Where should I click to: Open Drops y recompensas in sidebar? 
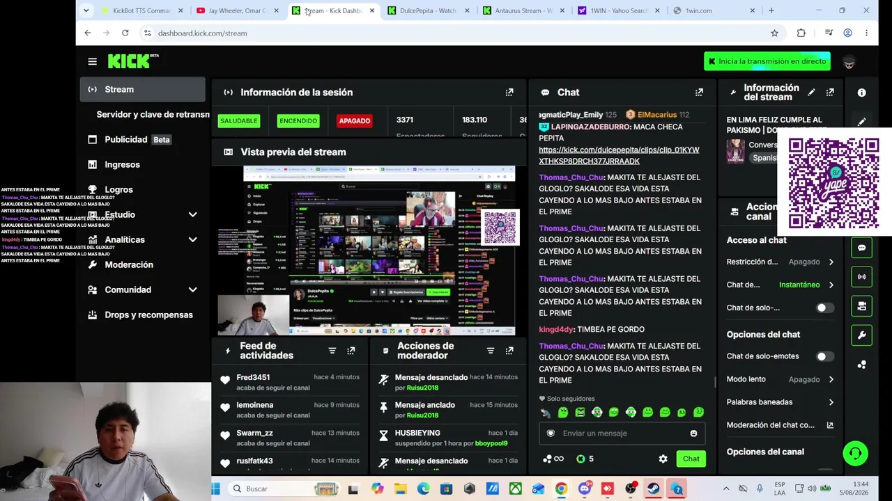(x=142, y=315)
